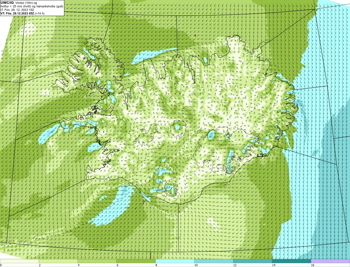Click the purple legend swatch above 16 m/s

pyautogui.click(x=331, y=261)
